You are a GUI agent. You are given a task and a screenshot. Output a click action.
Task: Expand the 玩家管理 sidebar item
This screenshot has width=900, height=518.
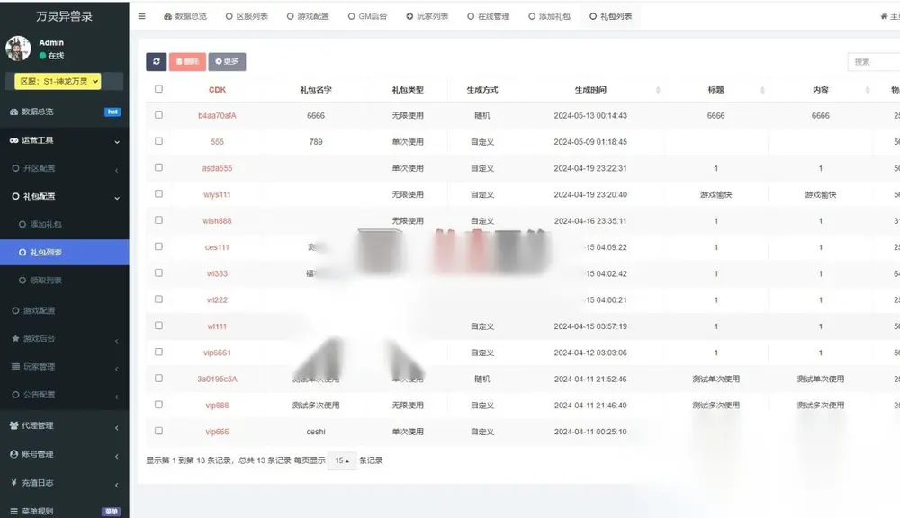pyautogui.click(x=64, y=367)
